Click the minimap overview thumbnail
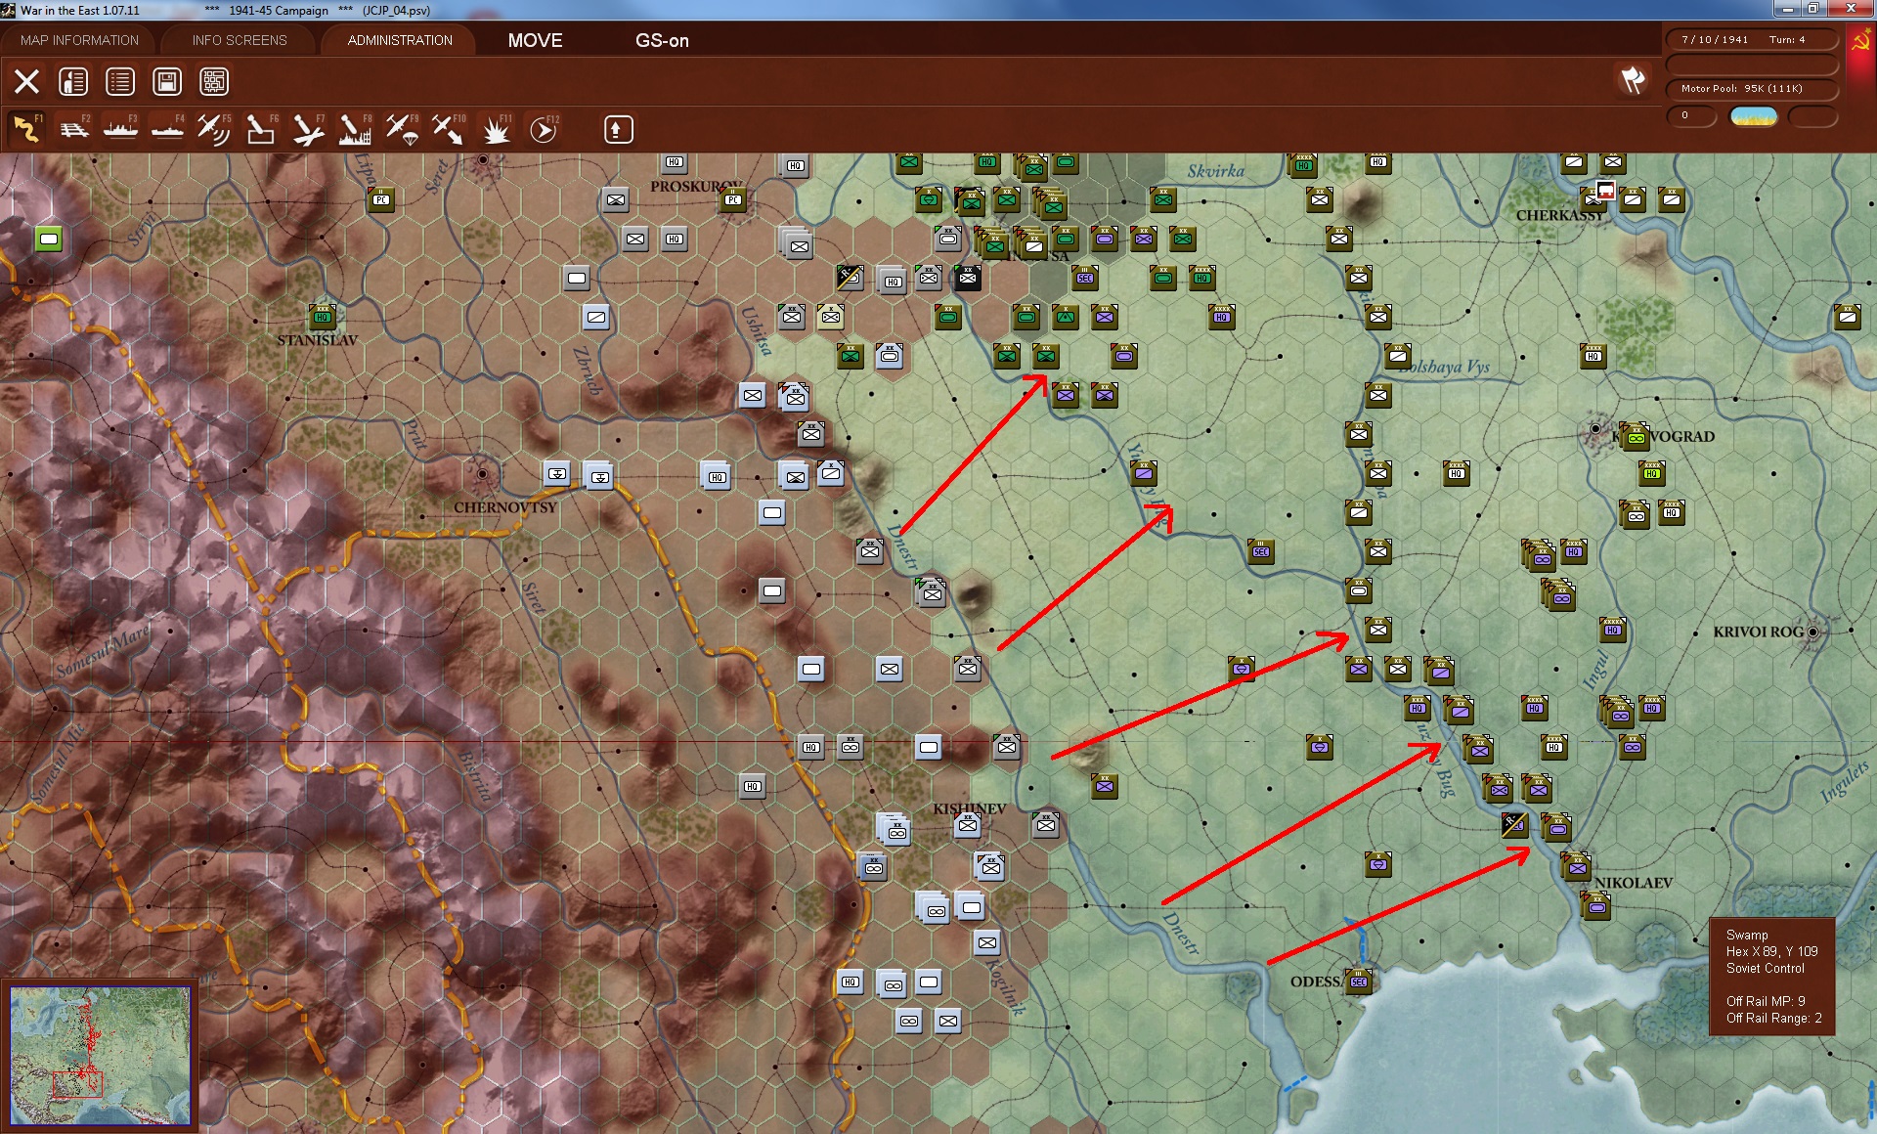Screen dimensions: 1877x1134 pyautogui.click(x=100, y=1056)
